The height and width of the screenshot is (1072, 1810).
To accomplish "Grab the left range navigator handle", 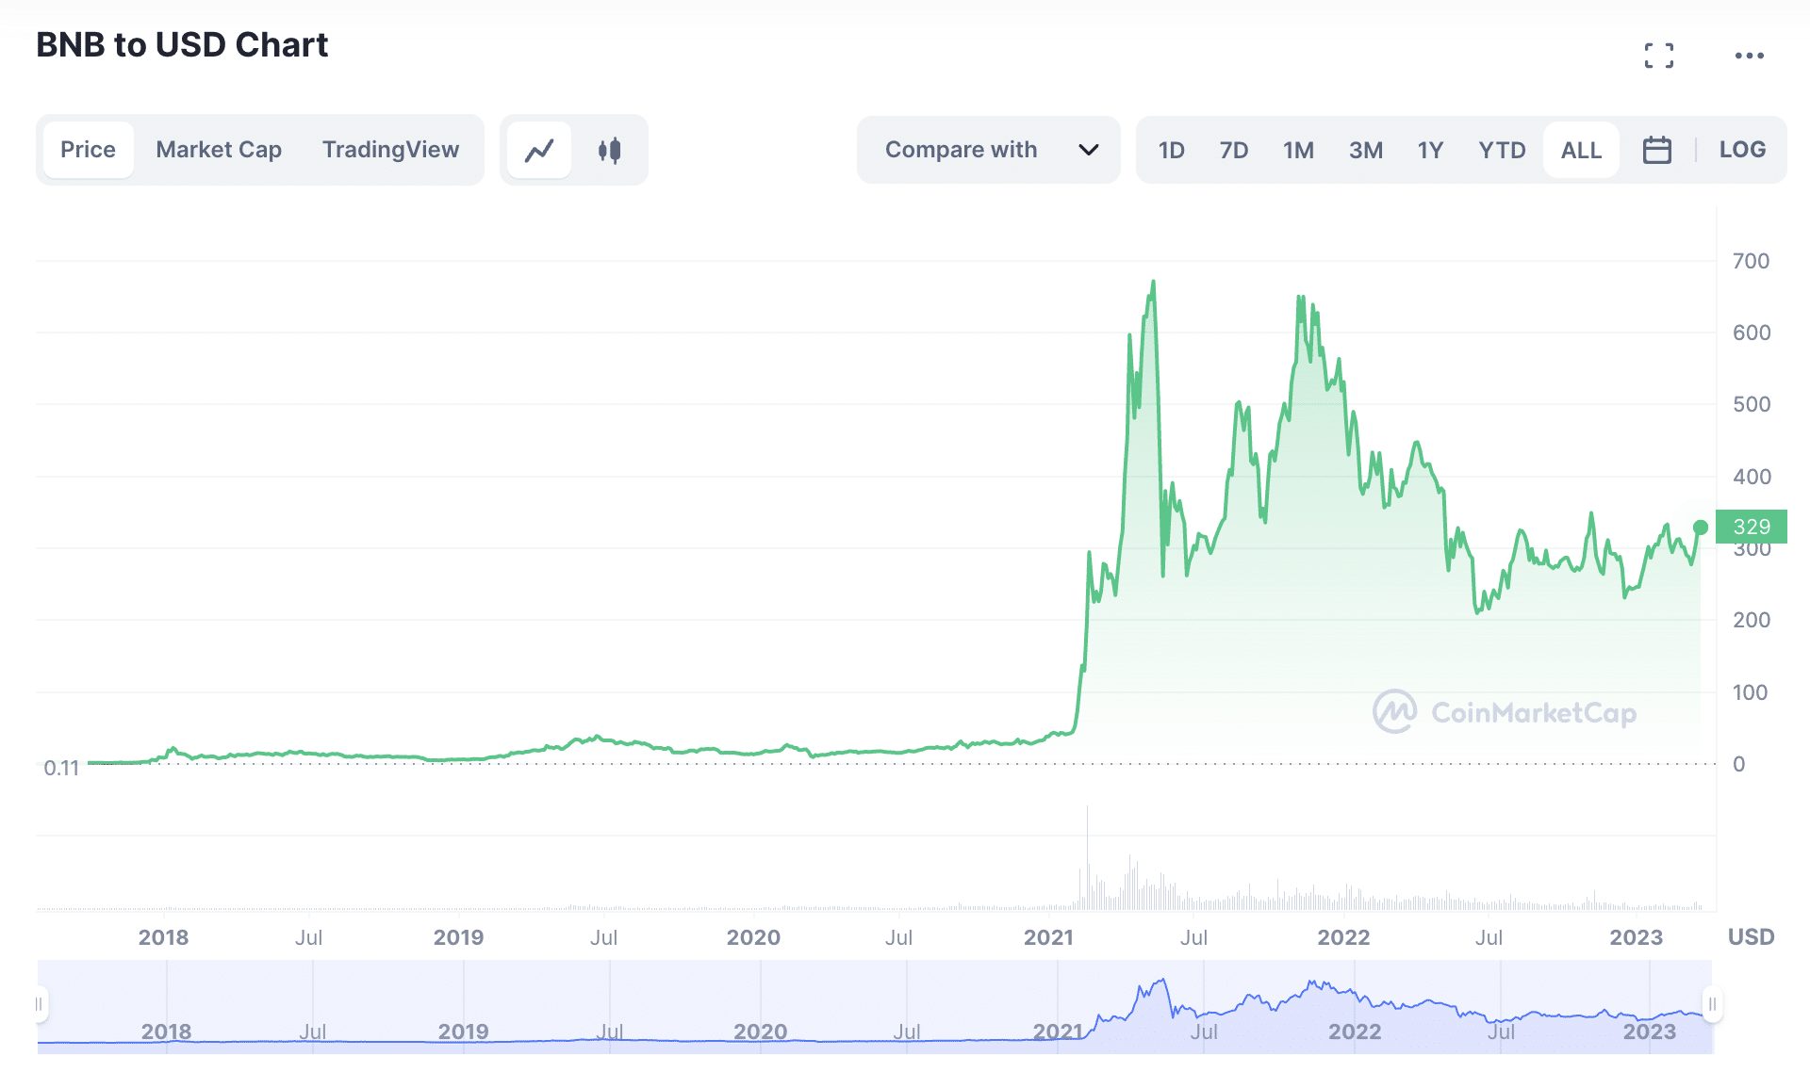I will [x=39, y=1004].
